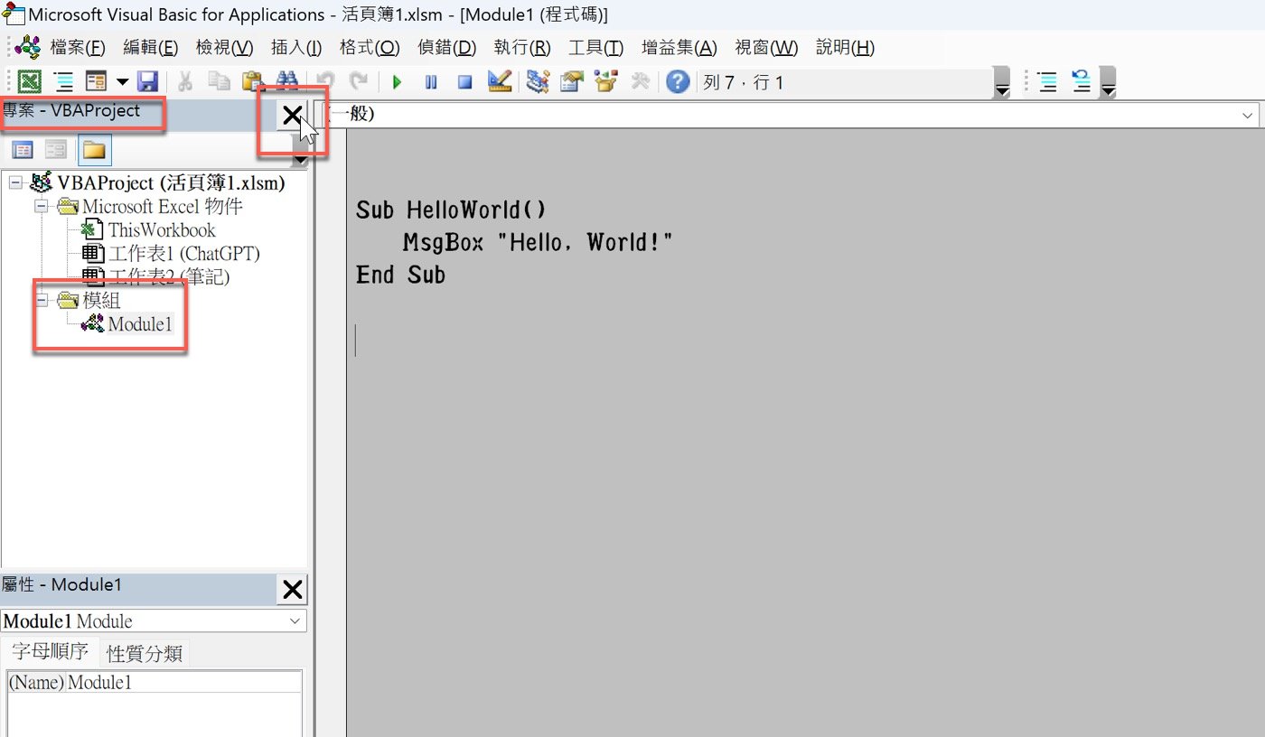This screenshot has height=737, width=1265.
Task: Select 工作表2 (筆記) in the tree
Action: pyautogui.click(x=168, y=277)
